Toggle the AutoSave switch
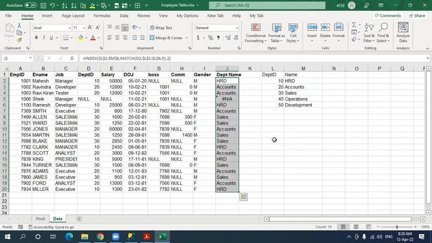The width and height of the screenshot is (432, 243). [30, 5]
